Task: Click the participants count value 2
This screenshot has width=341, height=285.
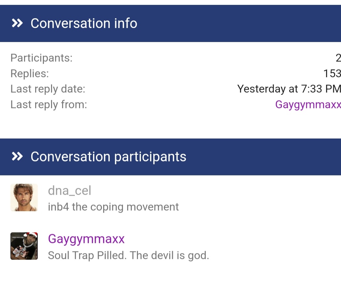Action: pyautogui.click(x=338, y=58)
